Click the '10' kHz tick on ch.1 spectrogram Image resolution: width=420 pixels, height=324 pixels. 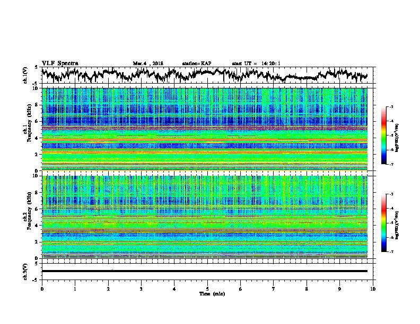[x=36, y=88]
